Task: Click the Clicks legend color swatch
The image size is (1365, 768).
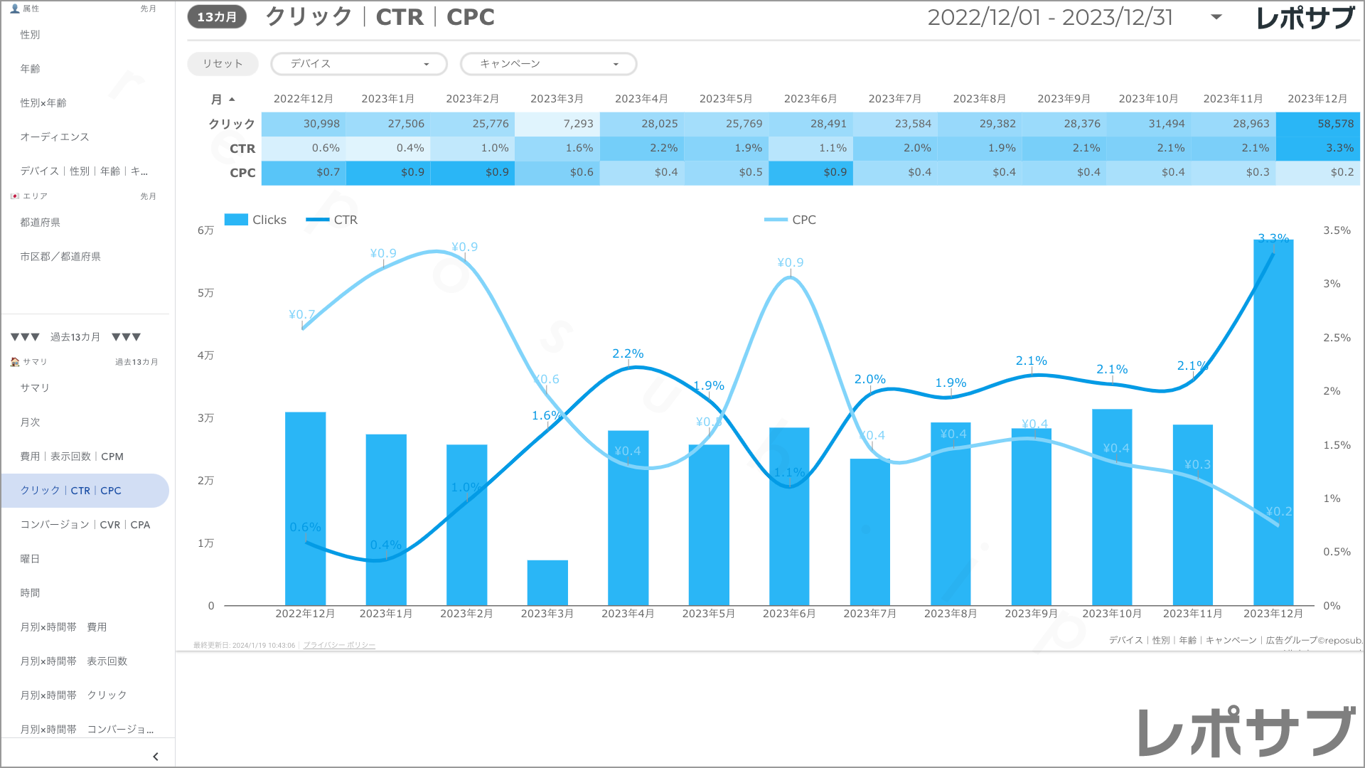Action: tap(236, 220)
